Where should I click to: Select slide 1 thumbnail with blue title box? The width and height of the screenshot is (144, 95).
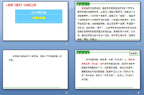[35, 21]
